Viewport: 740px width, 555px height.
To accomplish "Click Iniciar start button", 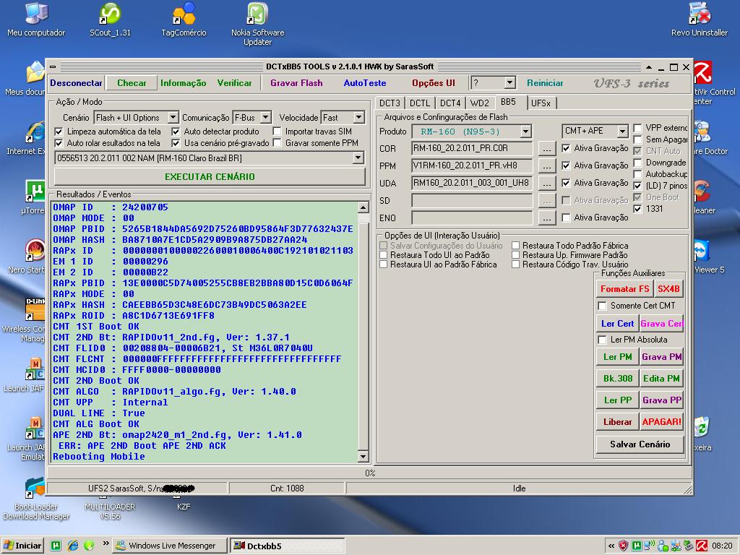I will coord(22,546).
